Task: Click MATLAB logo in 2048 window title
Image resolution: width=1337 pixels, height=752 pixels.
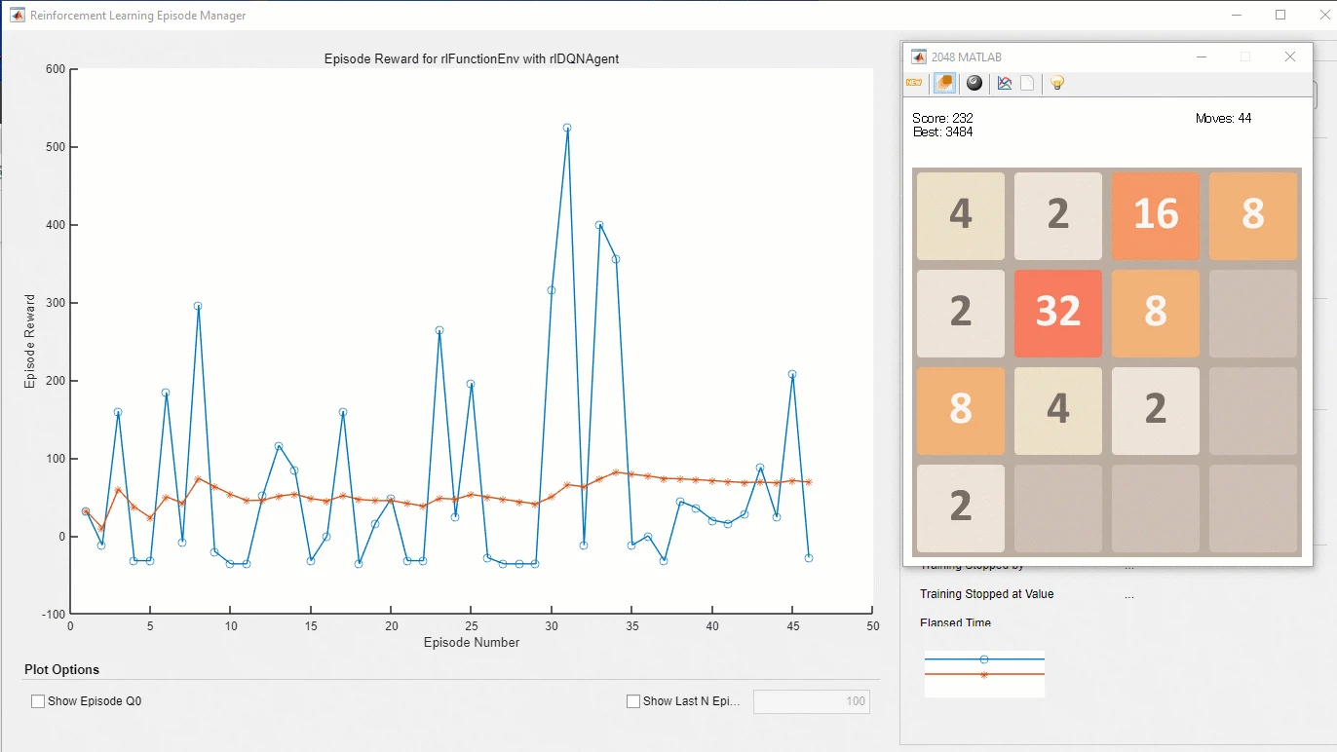Action: [x=919, y=56]
